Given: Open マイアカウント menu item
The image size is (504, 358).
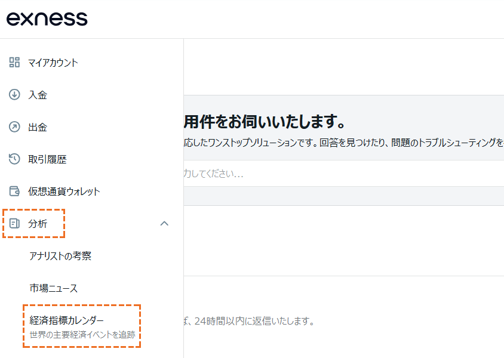Looking at the screenshot, I should click(53, 63).
